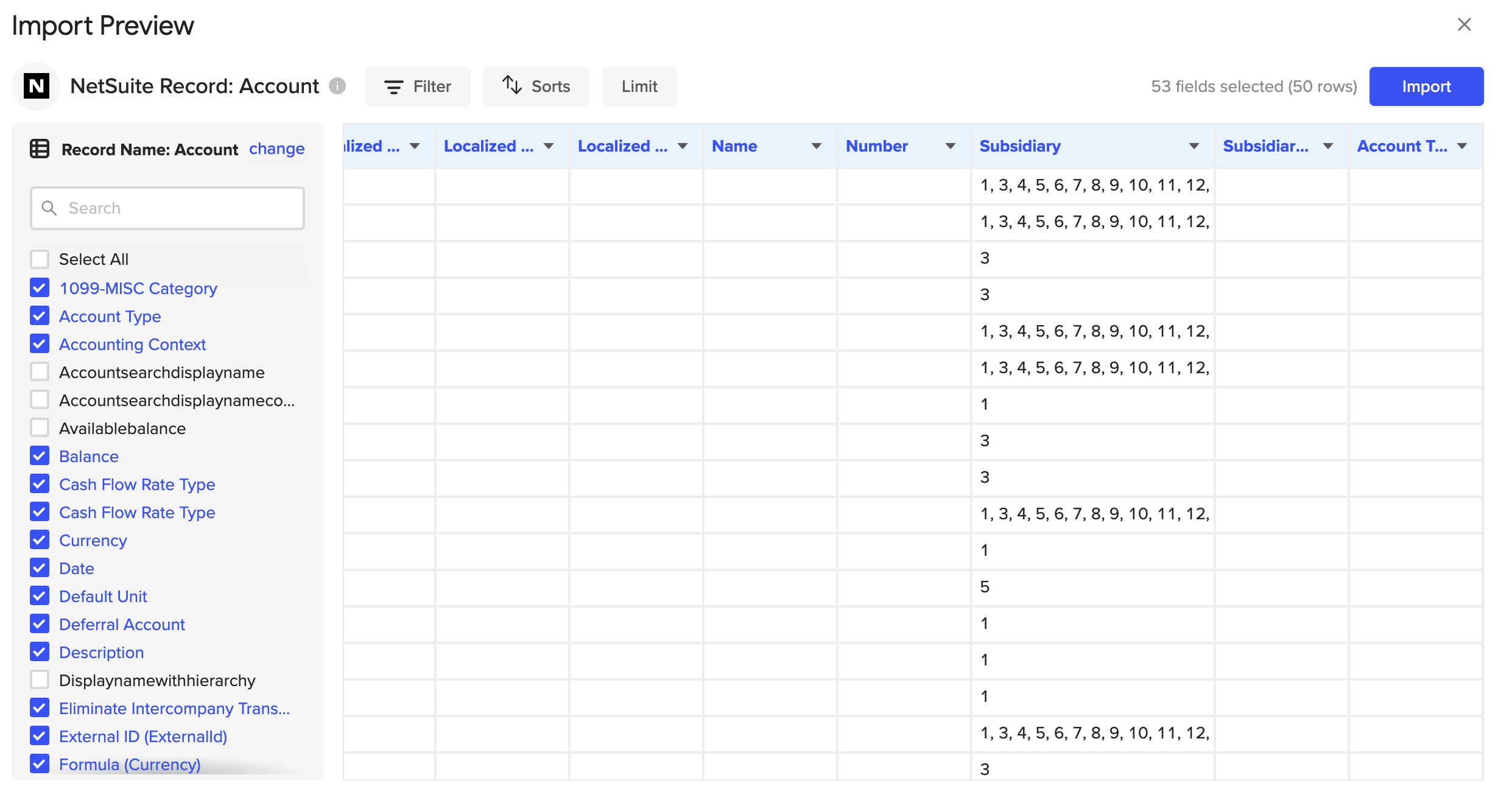Click the table icon beside Record Name
This screenshot has height=789, width=1498.
click(x=40, y=149)
